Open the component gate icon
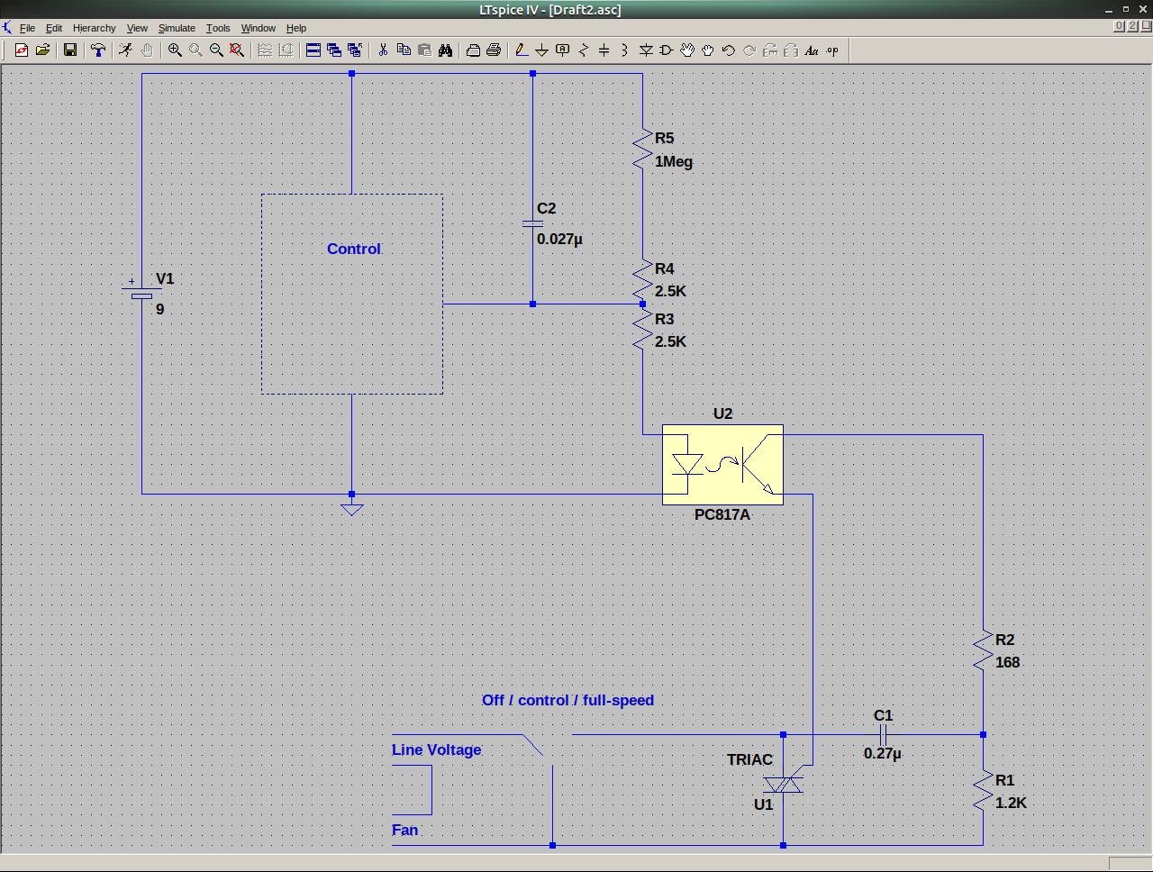Image resolution: width=1153 pixels, height=872 pixels. [667, 50]
